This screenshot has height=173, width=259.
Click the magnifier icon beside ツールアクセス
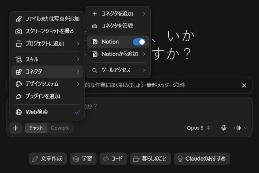[x=95, y=70]
